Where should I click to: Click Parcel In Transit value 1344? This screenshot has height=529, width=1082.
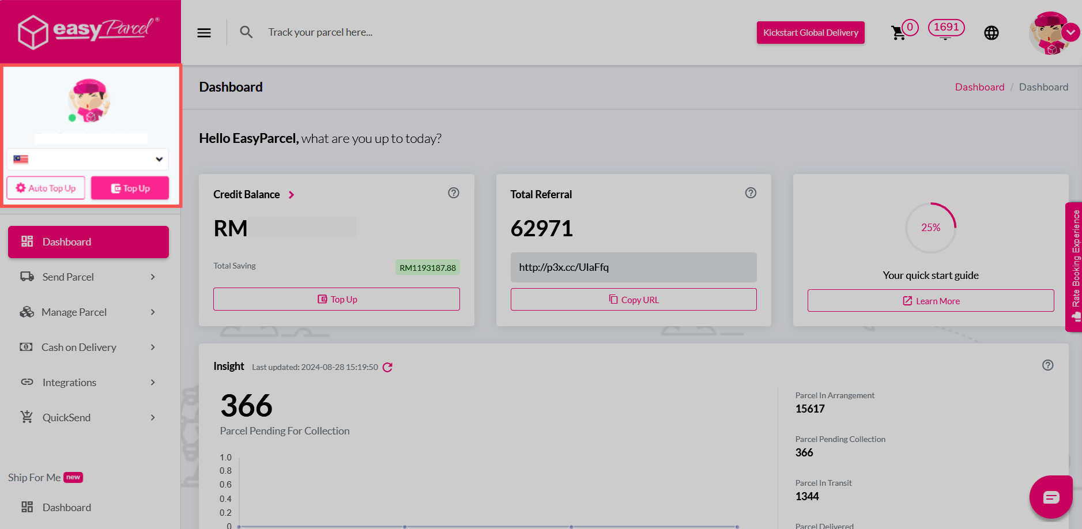point(807,496)
